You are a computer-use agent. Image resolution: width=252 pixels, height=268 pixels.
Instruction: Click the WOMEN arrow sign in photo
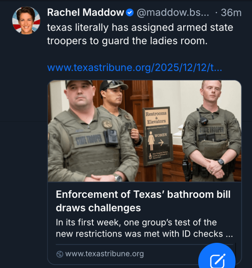(x=158, y=139)
